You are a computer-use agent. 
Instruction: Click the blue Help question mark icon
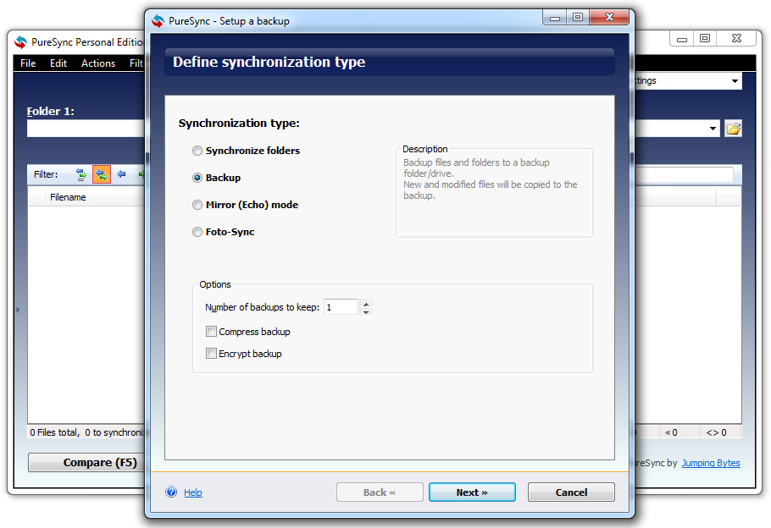point(171,492)
